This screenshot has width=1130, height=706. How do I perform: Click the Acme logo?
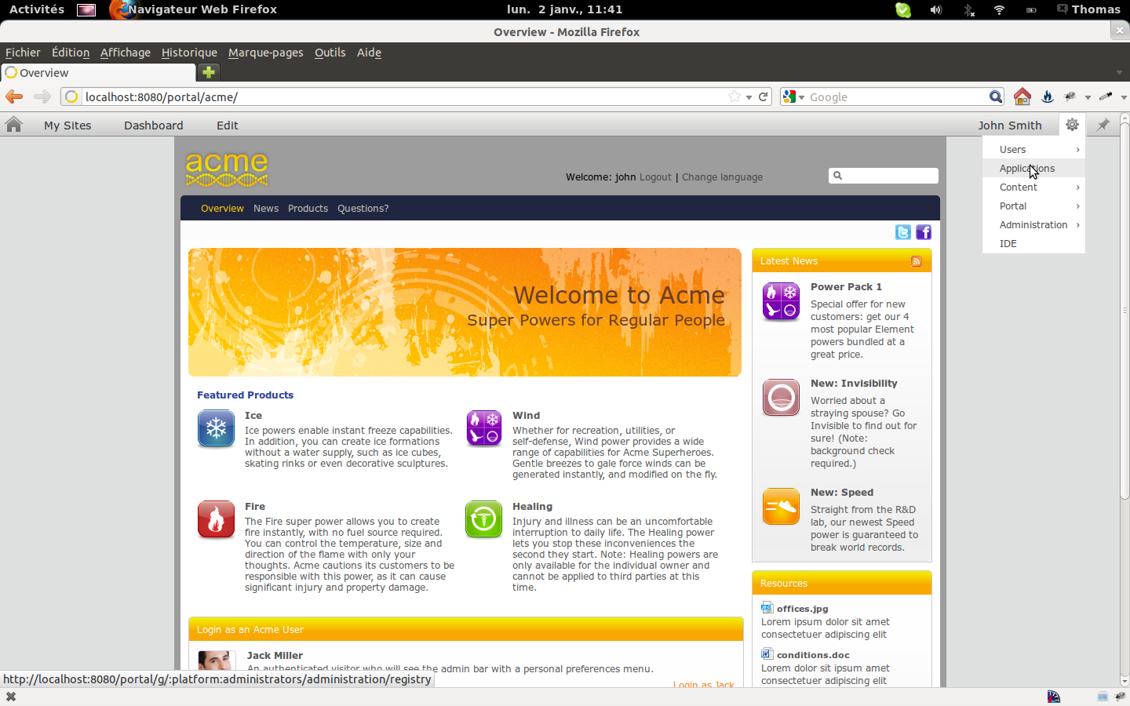(227, 169)
